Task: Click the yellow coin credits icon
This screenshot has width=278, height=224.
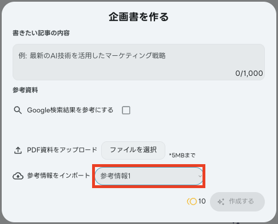Action: [x=192, y=201]
